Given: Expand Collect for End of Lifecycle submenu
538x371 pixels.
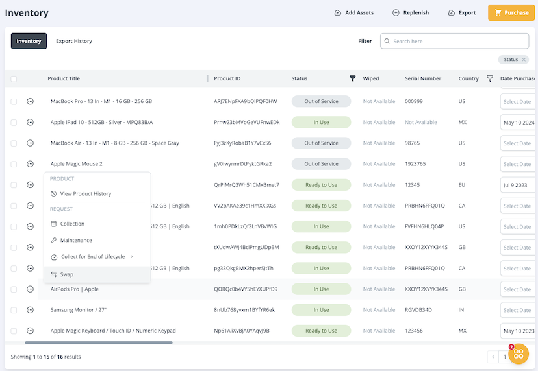Looking at the screenshot, I should (x=131, y=257).
